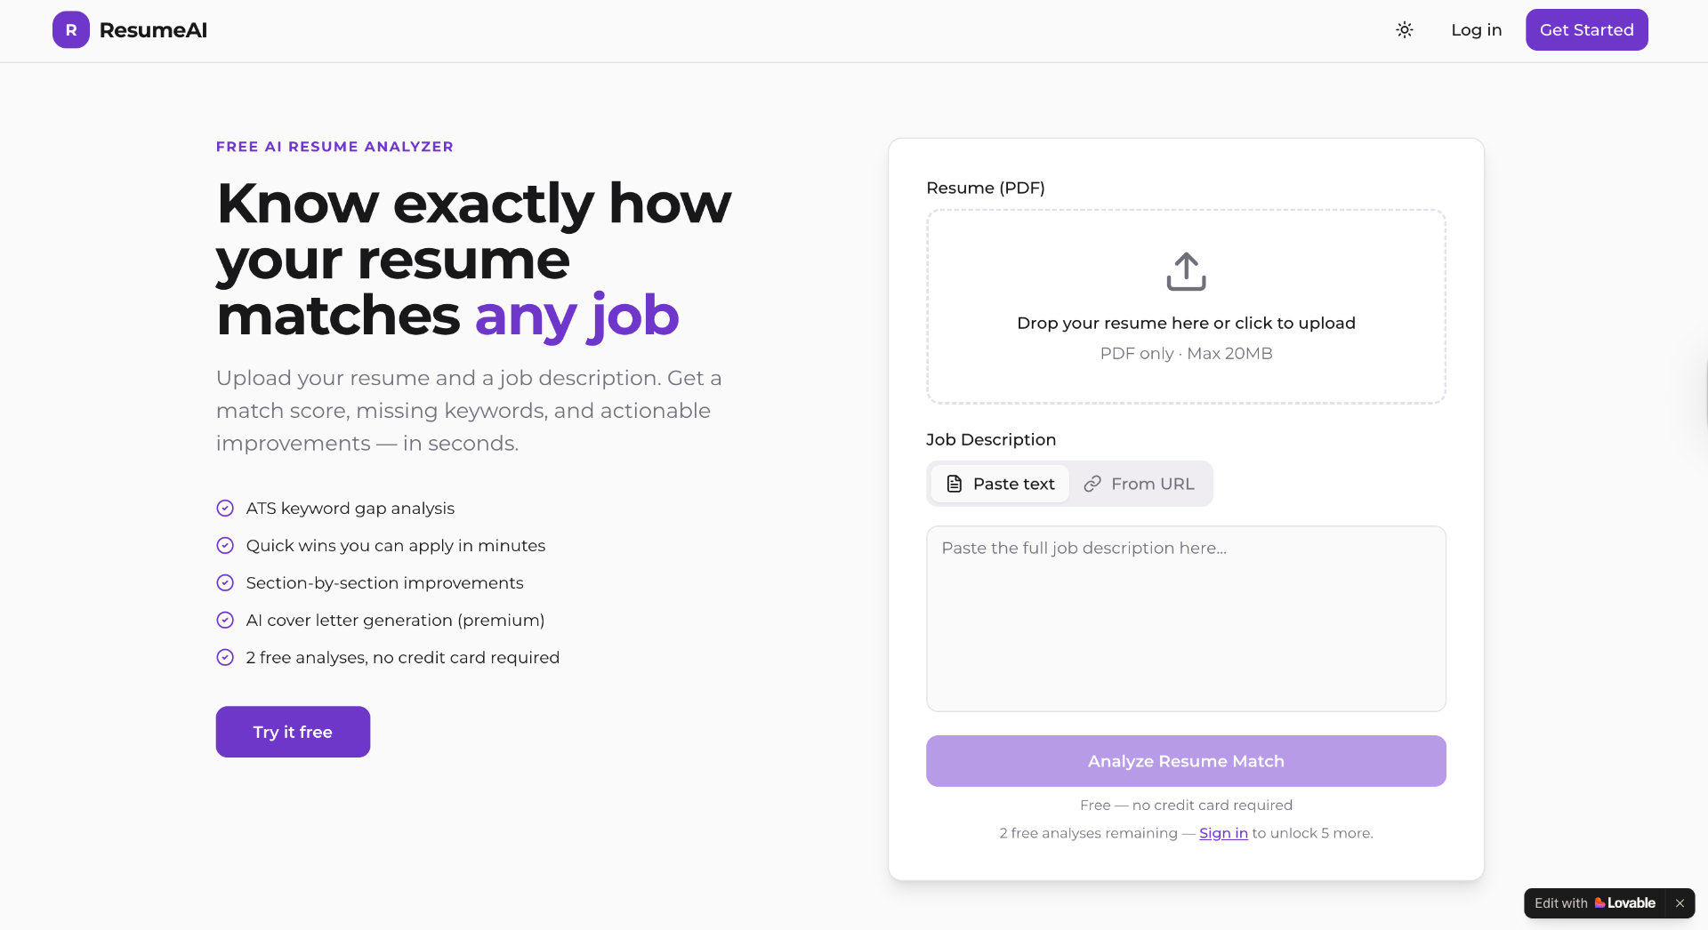1708x930 pixels.
Task: Click the document icon in Paste text tab
Action: pyautogui.click(x=955, y=484)
